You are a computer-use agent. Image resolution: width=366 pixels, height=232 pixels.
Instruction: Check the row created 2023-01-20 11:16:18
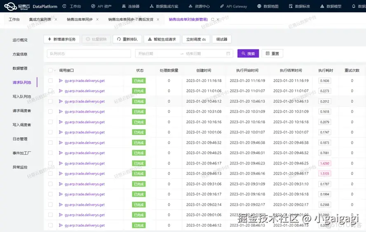tap(50, 81)
